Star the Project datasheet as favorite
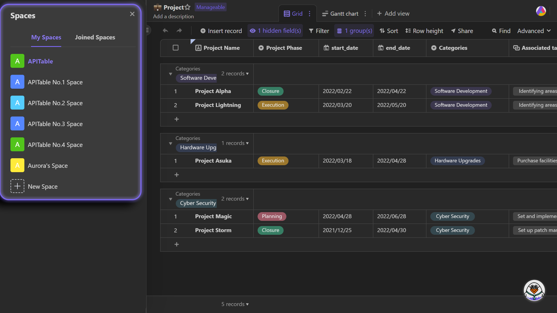Viewport: 557px width, 313px height. pyautogui.click(x=188, y=7)
